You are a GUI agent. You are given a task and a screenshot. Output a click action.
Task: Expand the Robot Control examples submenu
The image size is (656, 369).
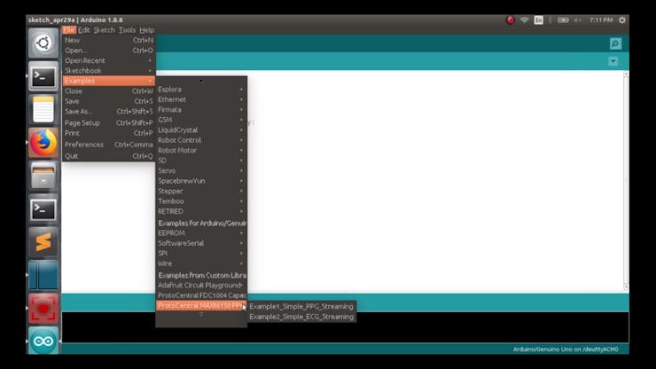tap(201, 140)
